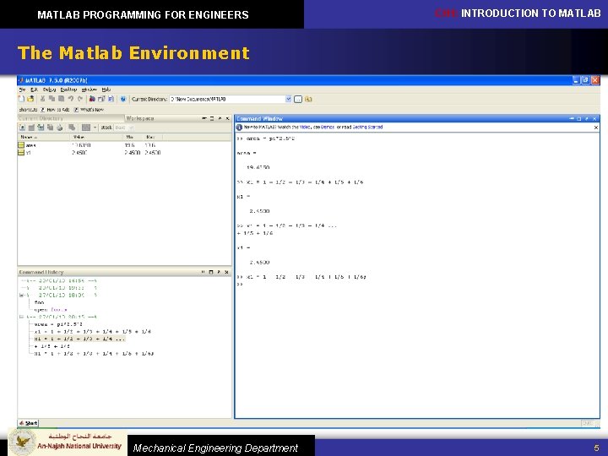The image size is (608, 456).
Task: Open the Profiler toolbar icon
Action: coord(111,100)
